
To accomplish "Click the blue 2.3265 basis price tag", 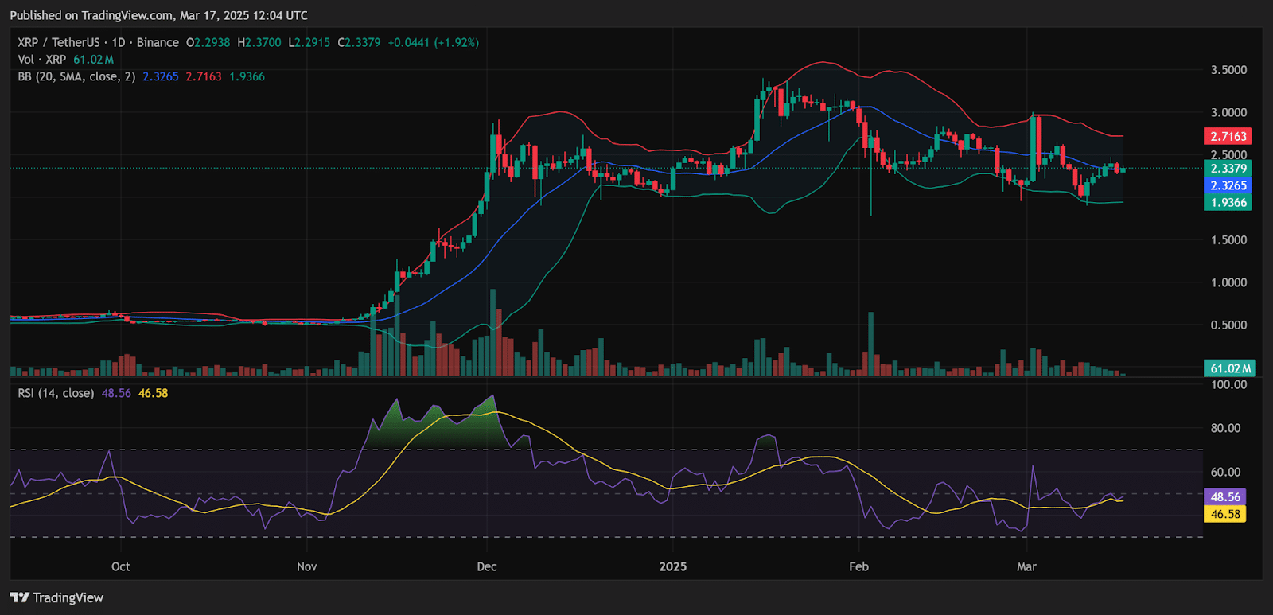I will (x=1228, y=185).
